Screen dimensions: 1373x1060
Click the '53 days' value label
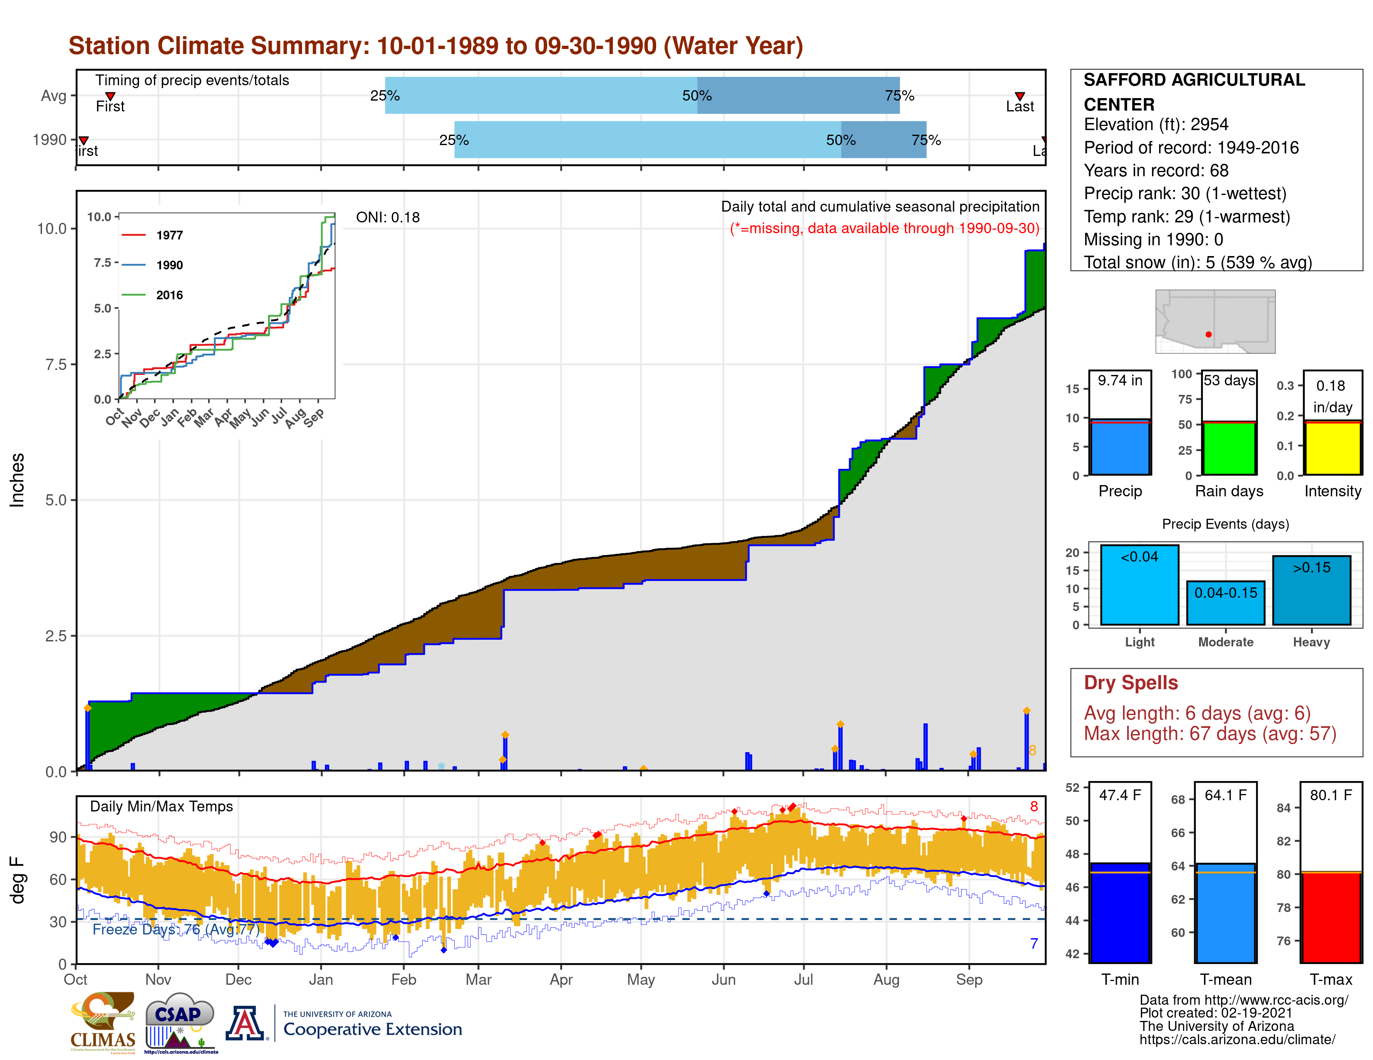(x=1229, y=380)
